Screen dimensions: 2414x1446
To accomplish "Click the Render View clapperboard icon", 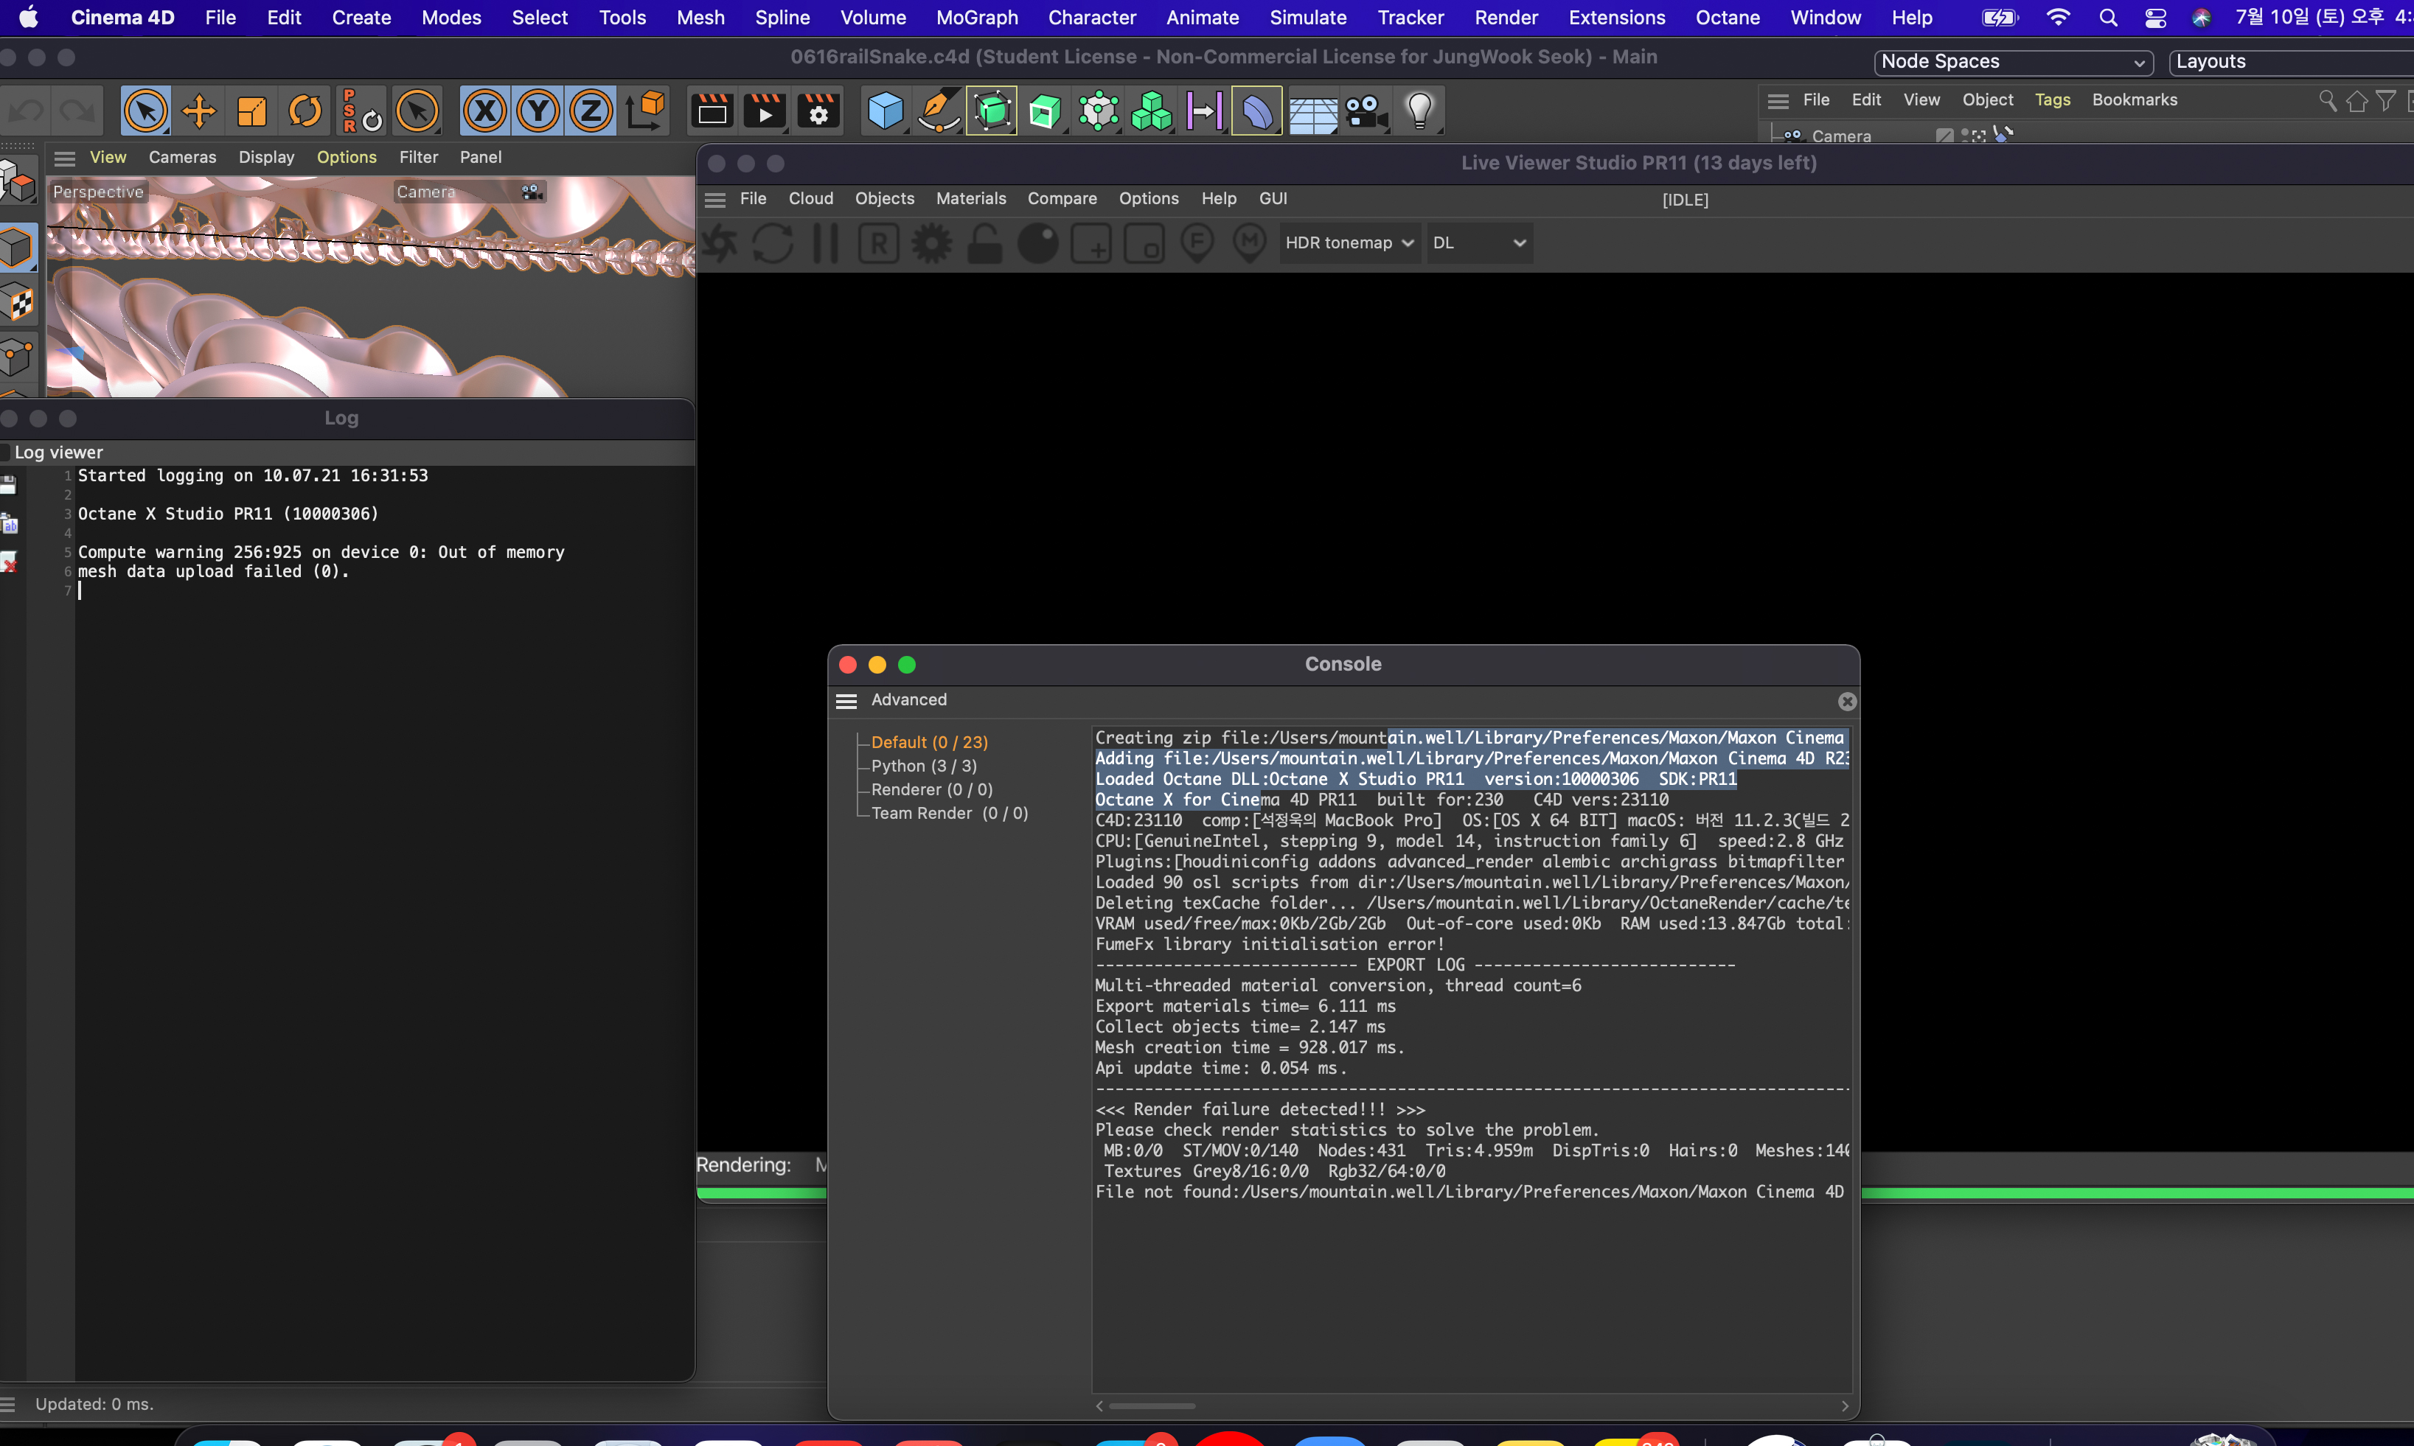I will pos(712,111).
